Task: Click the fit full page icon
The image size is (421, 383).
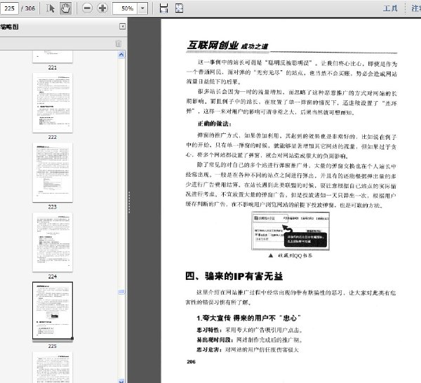Action: click(x=179, y=8)
